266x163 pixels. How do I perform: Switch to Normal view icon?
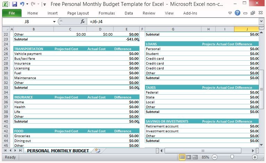pos(182,157)
